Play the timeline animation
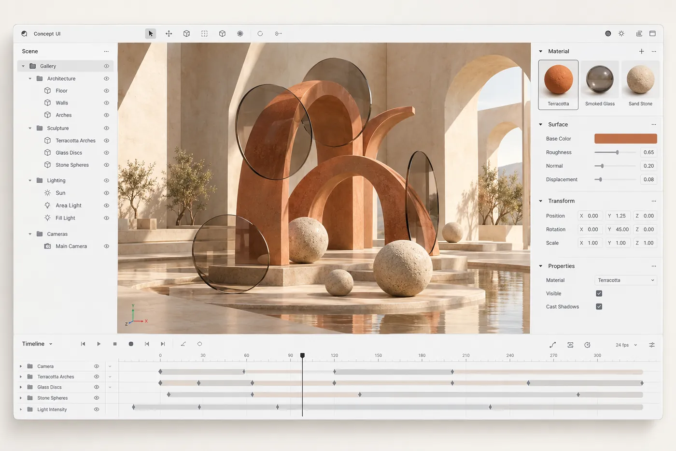The image size is (676, 451). coord(99,344)
